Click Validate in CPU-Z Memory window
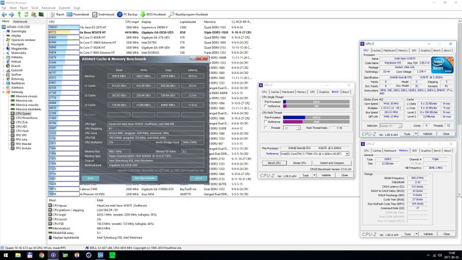Image resolution: width=462 pixels, height=260 pixels. pos(428,234)
